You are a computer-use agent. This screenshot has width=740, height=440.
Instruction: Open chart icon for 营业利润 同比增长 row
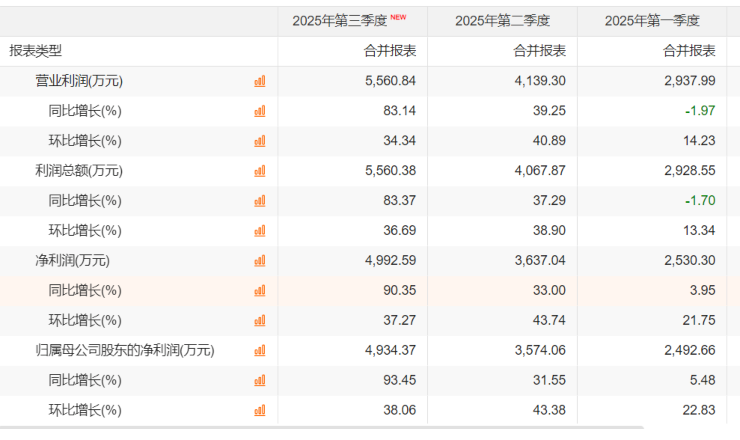(260, 111)
